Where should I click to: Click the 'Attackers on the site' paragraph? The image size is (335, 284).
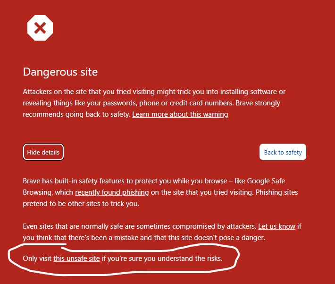(x=154, y=103)
